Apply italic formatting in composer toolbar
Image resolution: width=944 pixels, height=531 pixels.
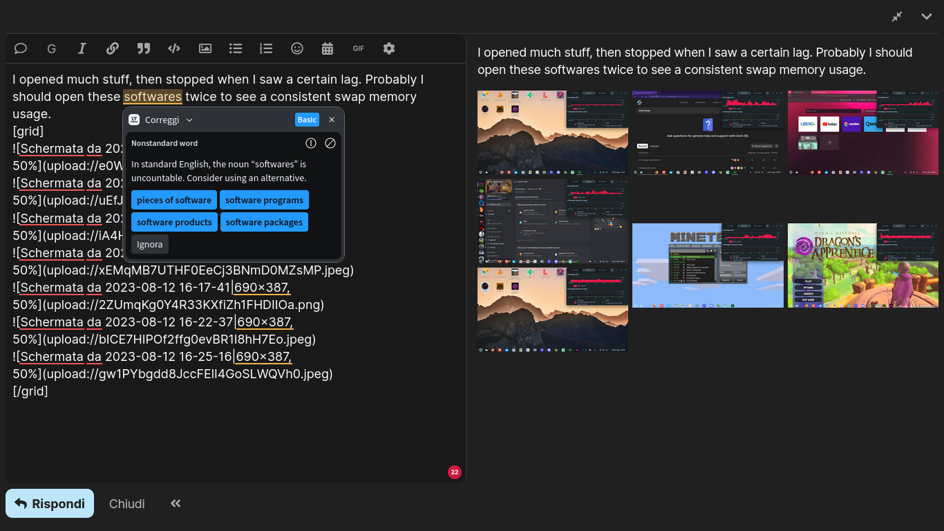coord(82,48)
